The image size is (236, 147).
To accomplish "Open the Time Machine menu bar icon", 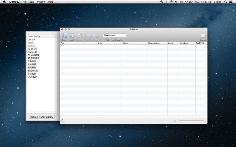I will (161, 2).
